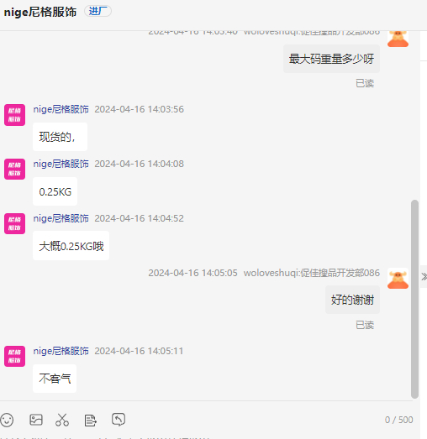This screenshot has width=427, height=439.
Task: Open the chat history icon
Action: point(119,420)
